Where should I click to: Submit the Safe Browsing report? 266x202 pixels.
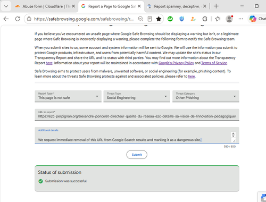(137, 155)
